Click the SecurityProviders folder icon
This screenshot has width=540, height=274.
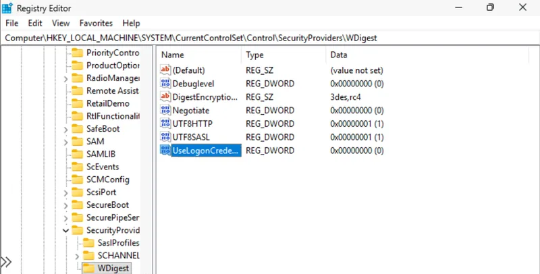78,230
